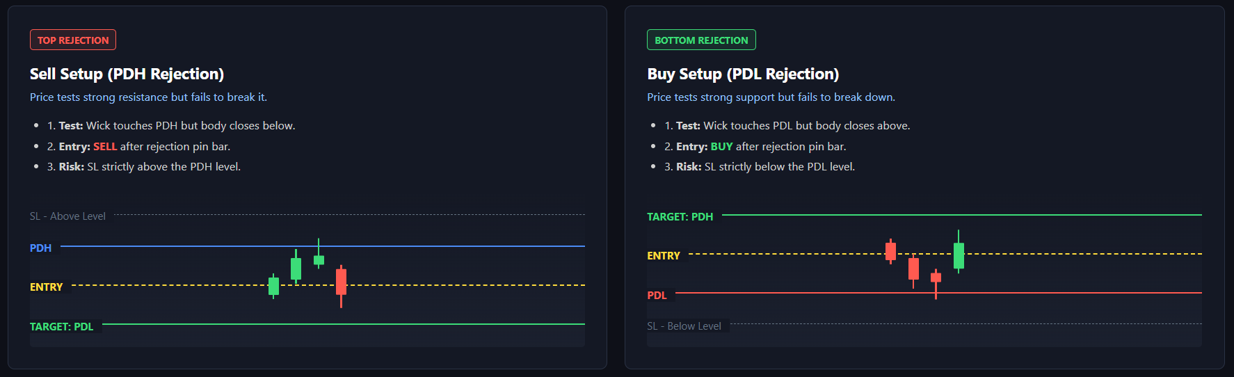
Task: Click the blue PDH level label
Action: click(40, 248)
